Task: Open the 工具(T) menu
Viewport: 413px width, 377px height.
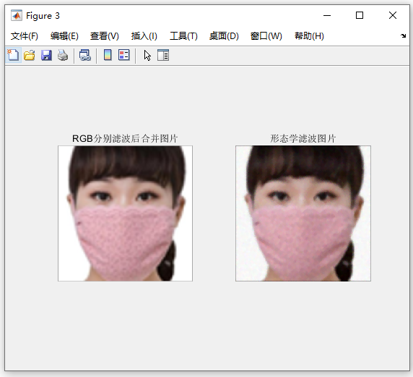Action: (183, 36)
